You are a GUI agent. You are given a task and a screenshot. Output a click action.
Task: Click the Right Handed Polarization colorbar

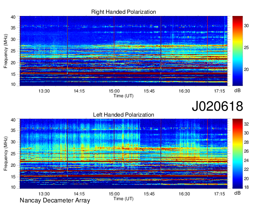pyautogui.click(x=237, y=51)
